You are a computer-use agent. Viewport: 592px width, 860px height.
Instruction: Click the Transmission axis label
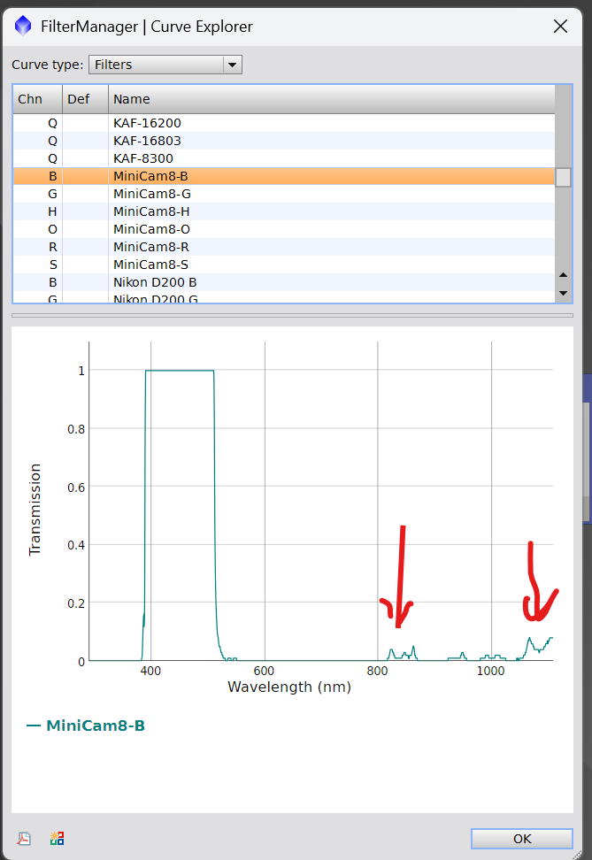point(35,510)
